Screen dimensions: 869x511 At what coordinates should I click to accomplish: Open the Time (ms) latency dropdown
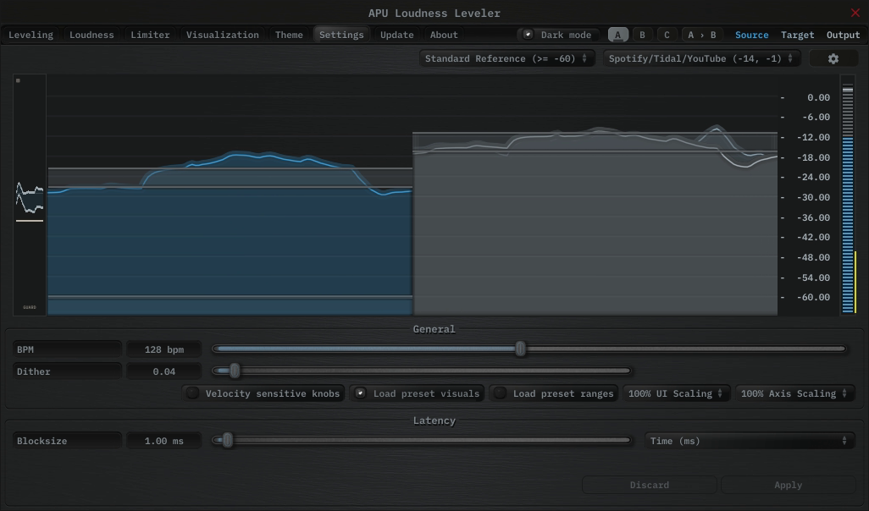(x=748, y=441)
